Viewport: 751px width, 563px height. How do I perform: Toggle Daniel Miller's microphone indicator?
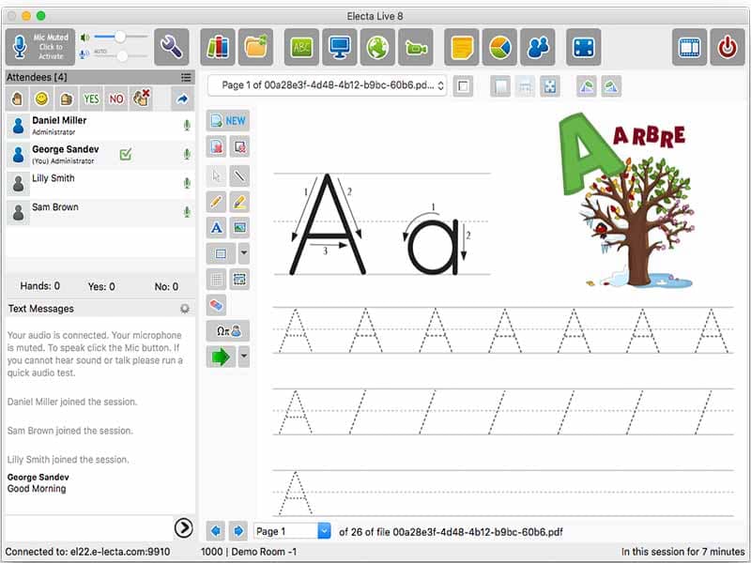tap(187, 126)
